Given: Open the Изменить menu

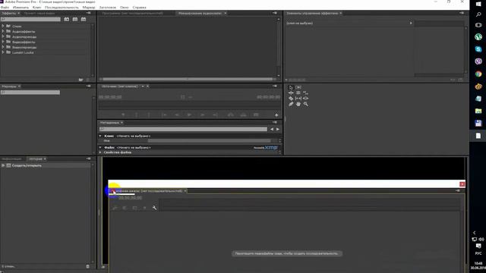Looking at the screenshot, I should point(21,7).
